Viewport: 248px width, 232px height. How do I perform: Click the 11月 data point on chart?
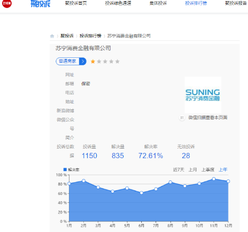(x=214, y=179)
